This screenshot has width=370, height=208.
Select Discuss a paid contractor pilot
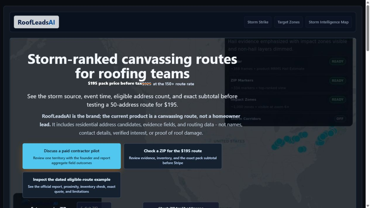(x=72, y=156)
